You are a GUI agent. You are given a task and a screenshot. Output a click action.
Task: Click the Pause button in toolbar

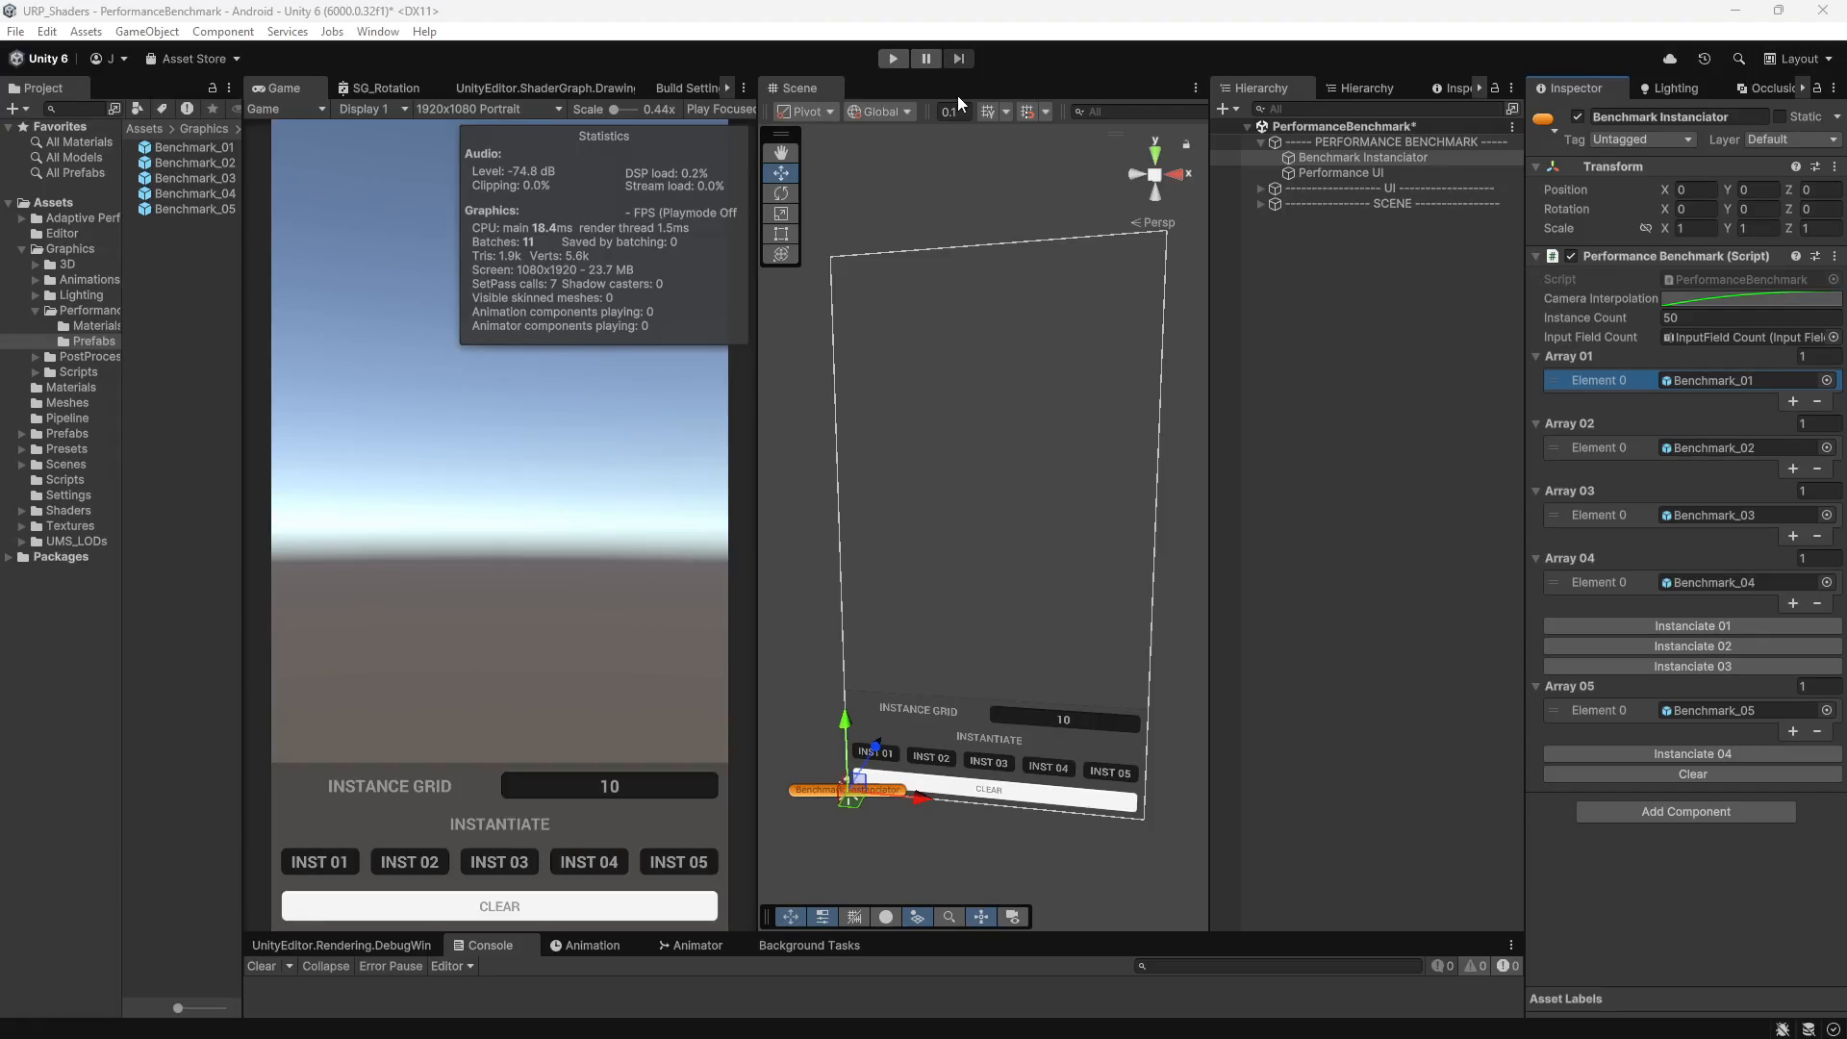point(924,59)
